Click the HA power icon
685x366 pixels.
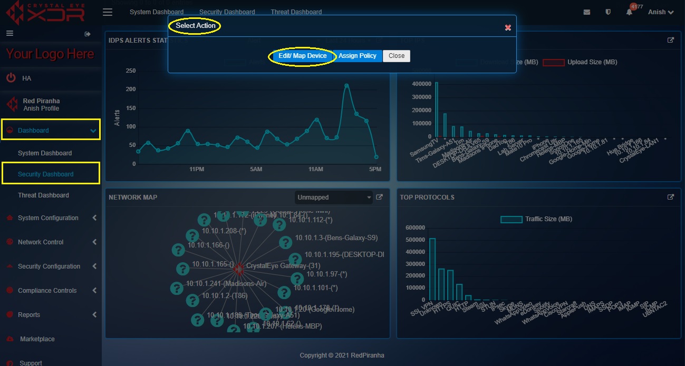click(11, 78)
